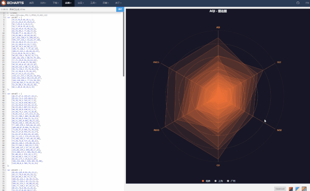Open the GitHub icon link in header

pos(298,3)
